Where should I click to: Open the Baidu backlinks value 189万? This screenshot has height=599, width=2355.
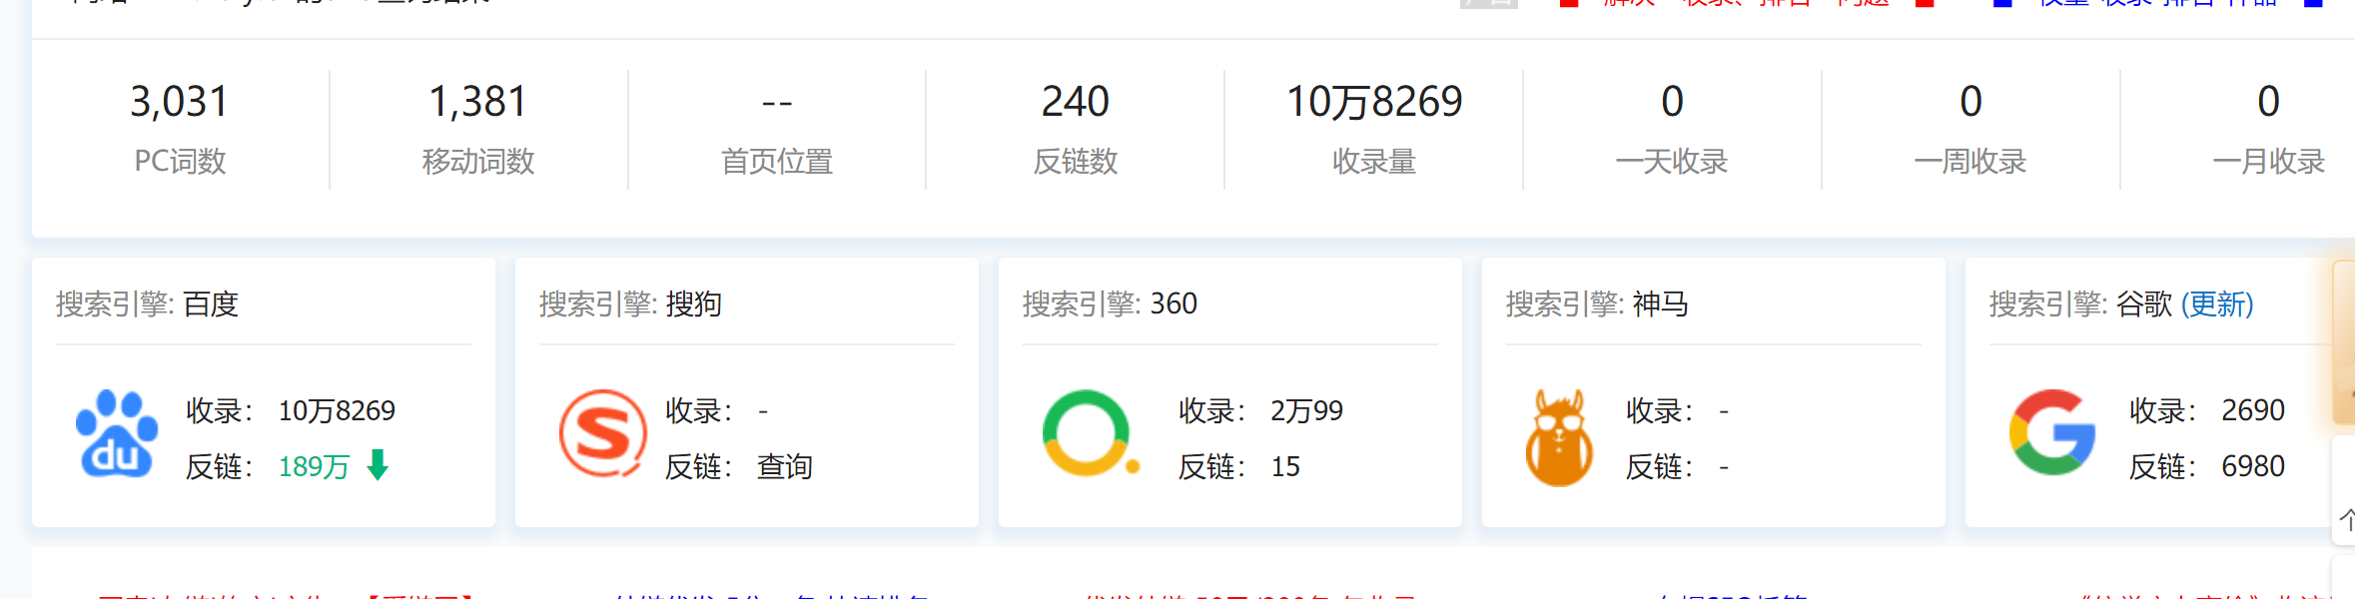tap(314, 466)
